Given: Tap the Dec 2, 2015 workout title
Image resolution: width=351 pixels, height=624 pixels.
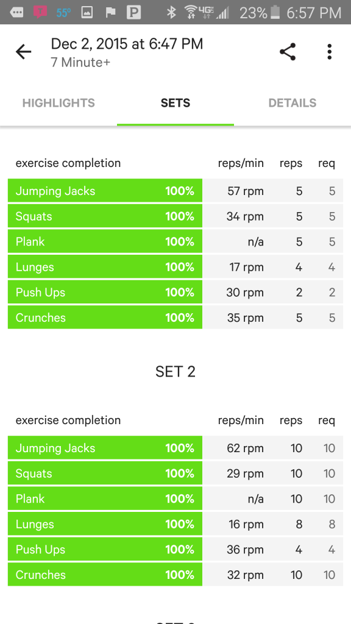Looking at the screenshot, I should [127, 44].
